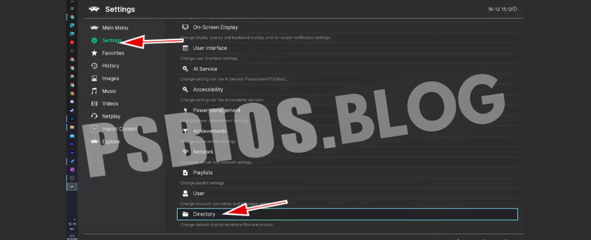Click the Import Content plus icon
The height and width of the screenshot is (240, 591).
coord(95,129)
